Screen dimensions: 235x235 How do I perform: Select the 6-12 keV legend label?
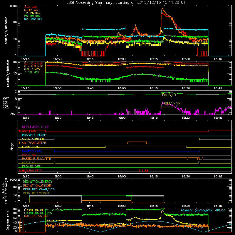(x=31, y=10)
